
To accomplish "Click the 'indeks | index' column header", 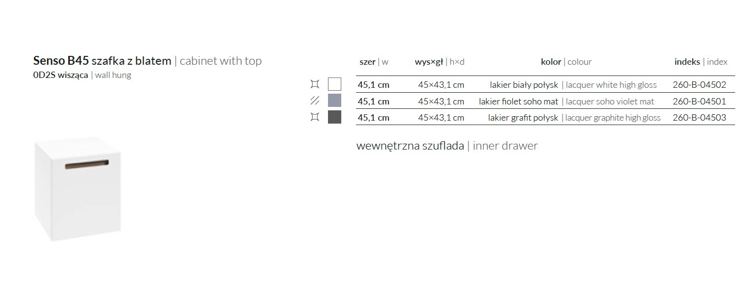I will click(x=701, y=62).
